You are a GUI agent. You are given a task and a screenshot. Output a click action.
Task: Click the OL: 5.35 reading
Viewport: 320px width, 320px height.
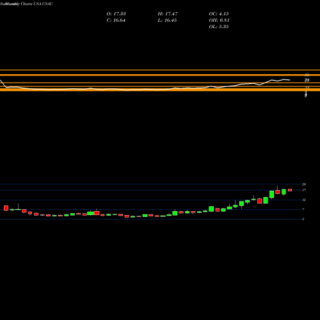(x=219, y=27)
